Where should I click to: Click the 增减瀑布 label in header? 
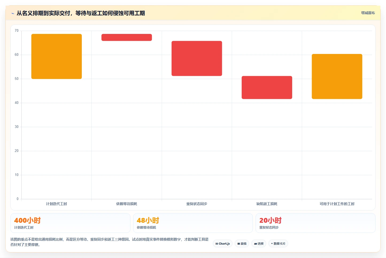pos(368,13)
